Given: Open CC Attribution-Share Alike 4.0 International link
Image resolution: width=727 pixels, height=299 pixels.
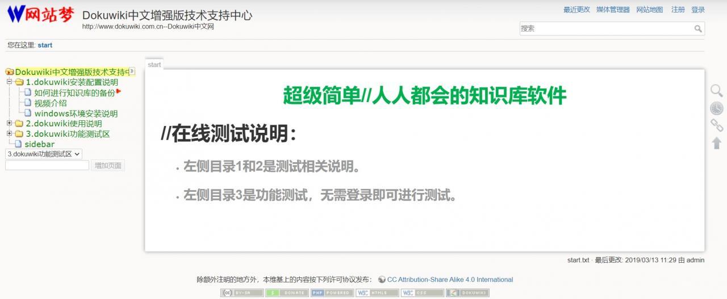Looking at the screenshot, I should pyautogui.click(x=450, y=280).
